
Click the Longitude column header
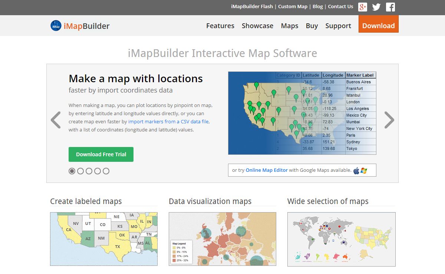pyautogui.click(x=333, y=75)
